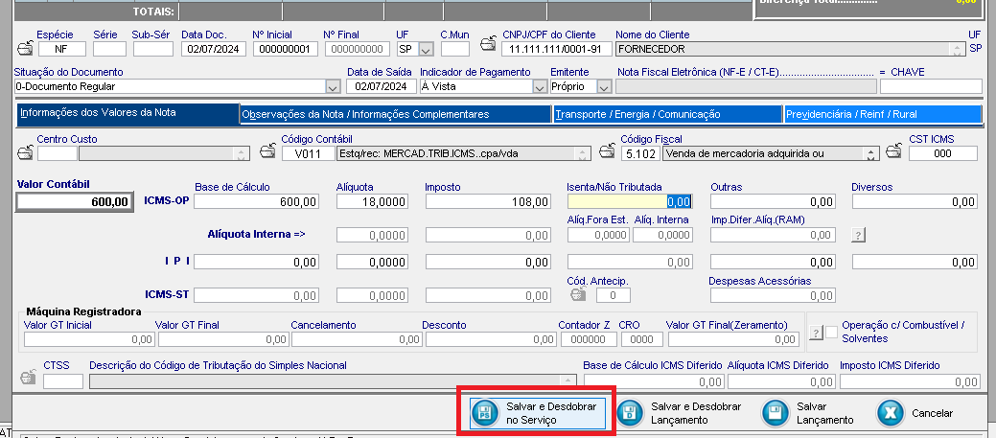
Task: Click Nome do Cliente spinner arrows
Action: pyautogui.click(x=958, y=49)
